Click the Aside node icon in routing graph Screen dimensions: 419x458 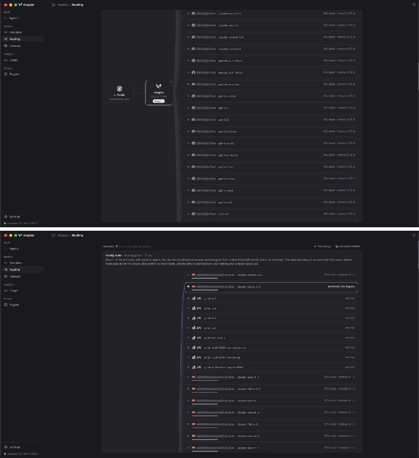120,89
